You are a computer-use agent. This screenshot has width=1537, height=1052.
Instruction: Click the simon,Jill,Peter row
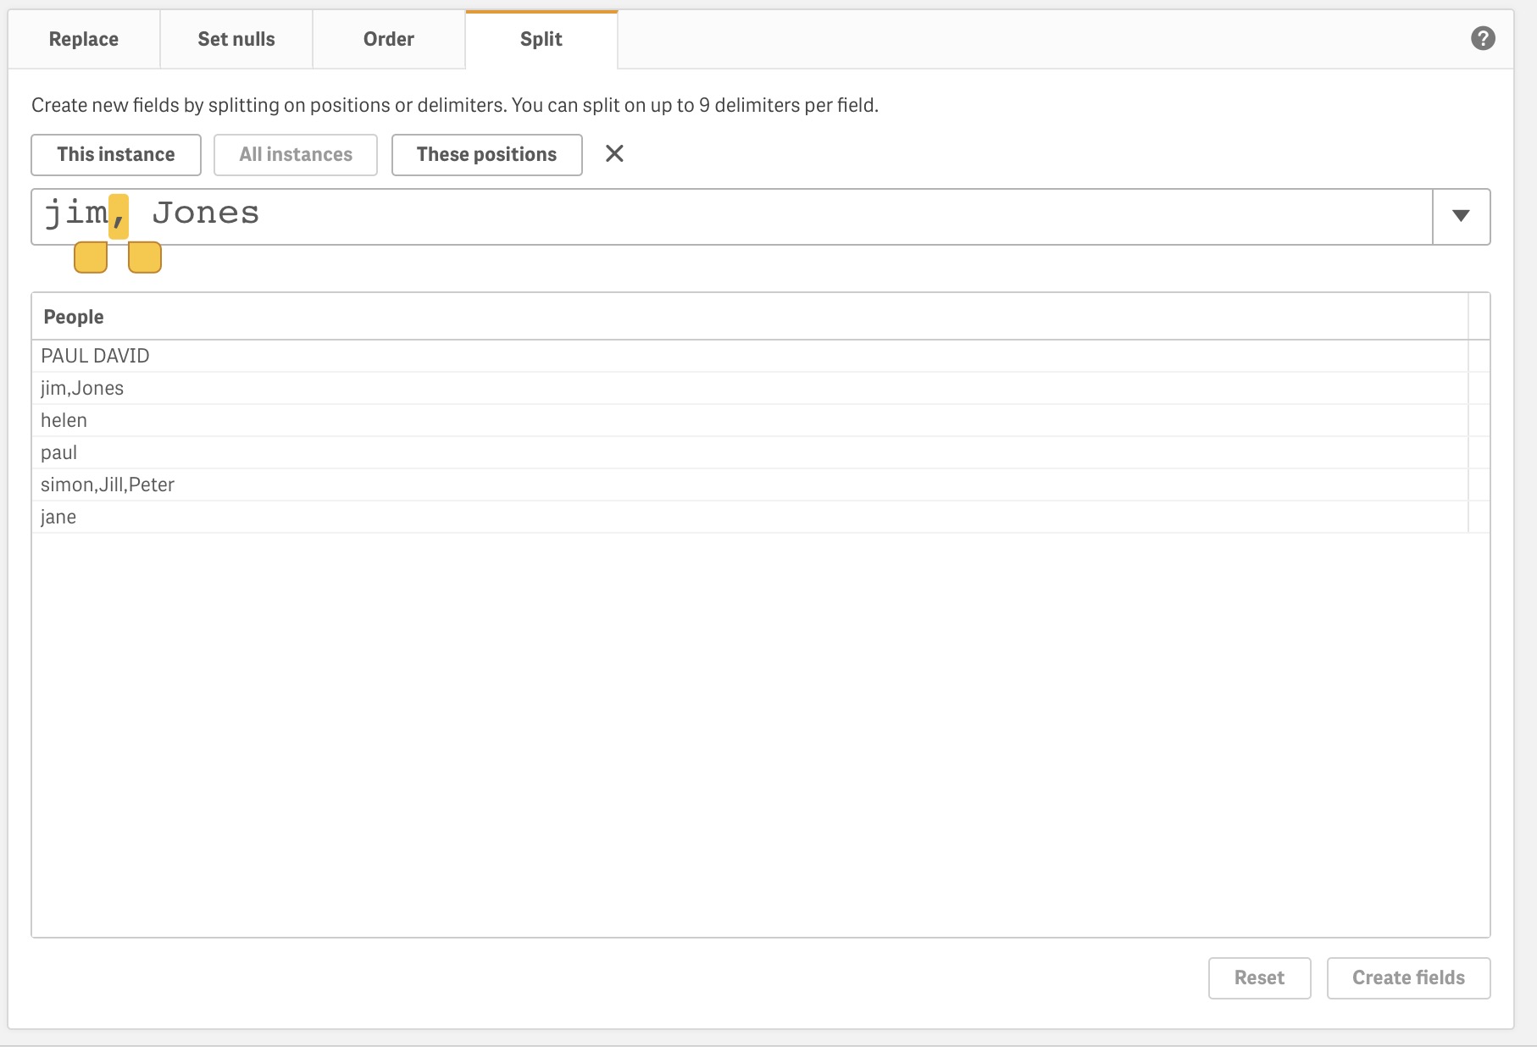[108, 485]
